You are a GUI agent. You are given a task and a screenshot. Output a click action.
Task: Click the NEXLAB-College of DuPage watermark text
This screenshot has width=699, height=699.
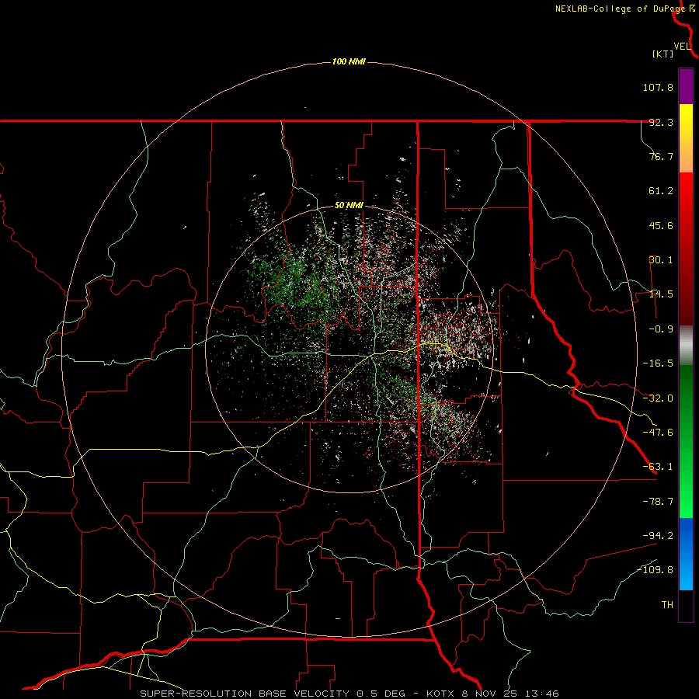click(620, 9)
